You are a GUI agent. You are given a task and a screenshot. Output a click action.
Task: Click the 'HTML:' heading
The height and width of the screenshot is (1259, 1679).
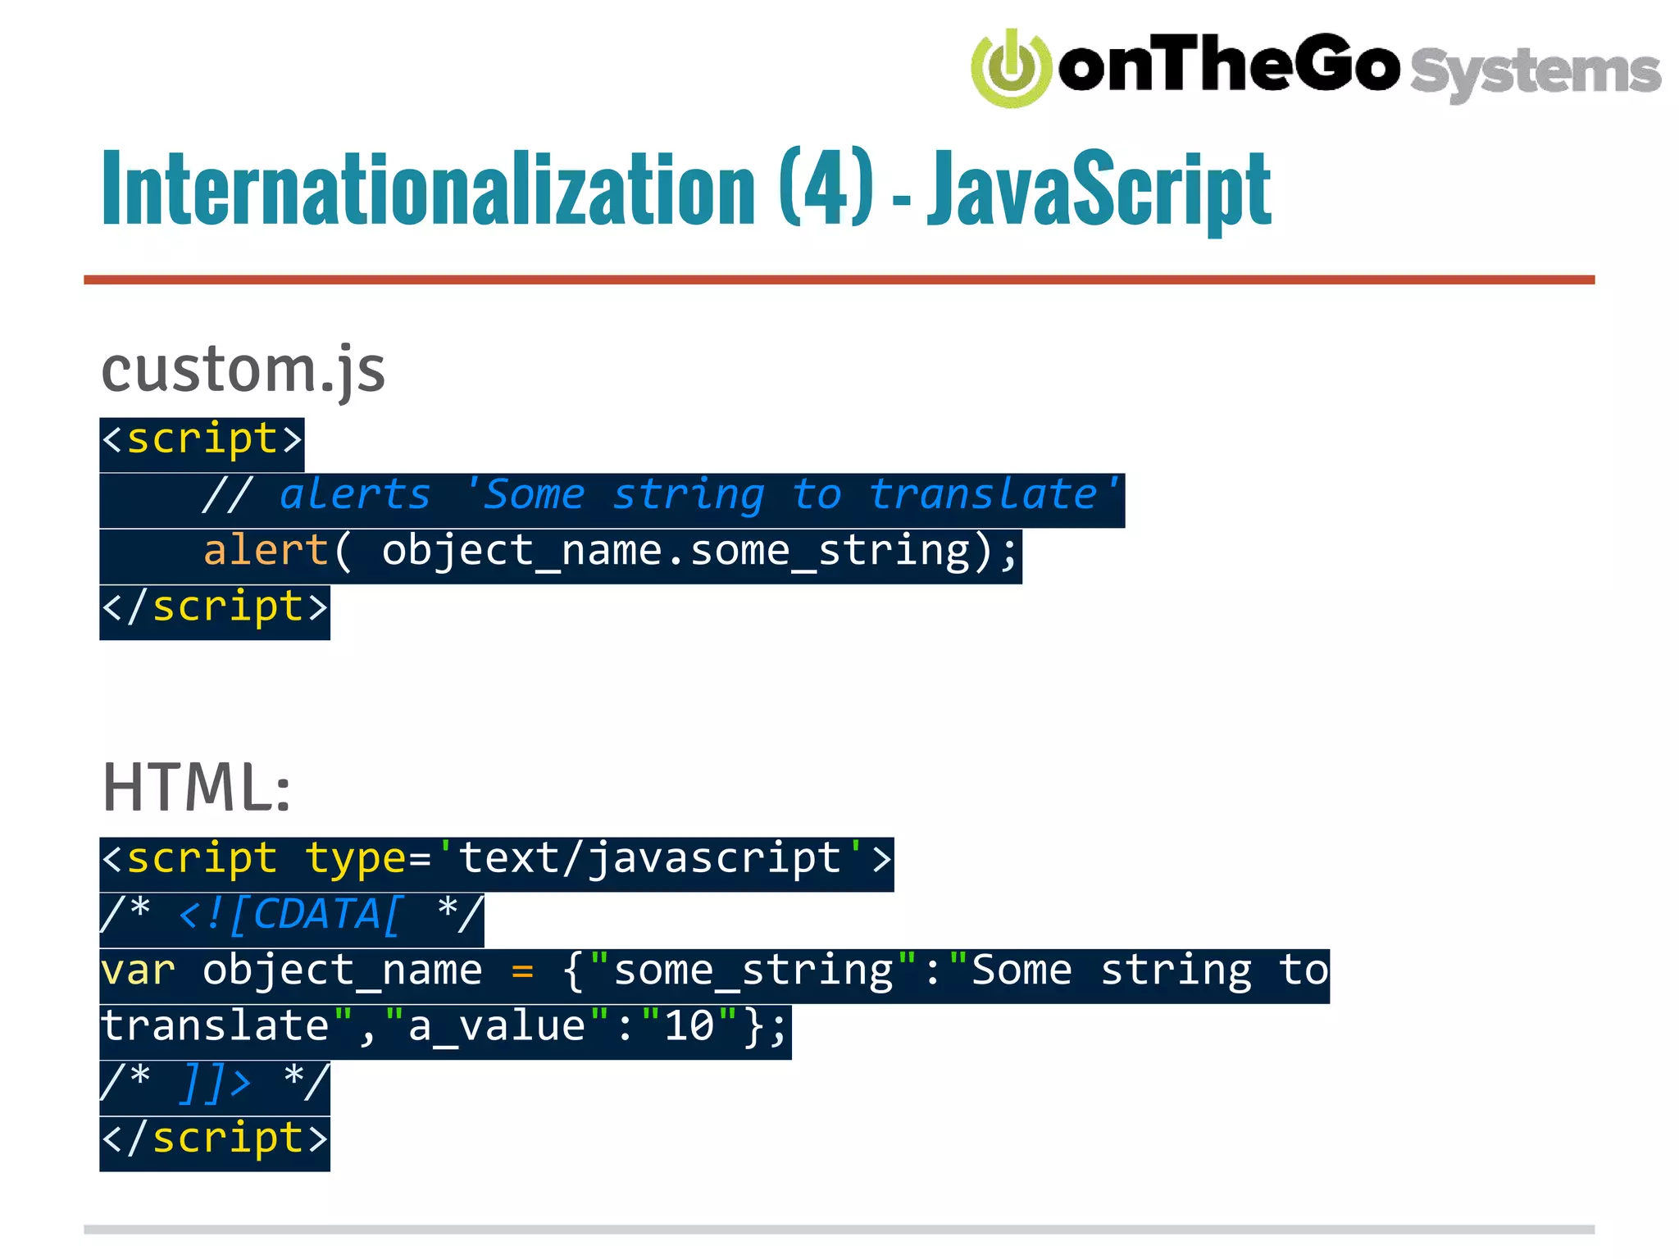pos(197,787)
